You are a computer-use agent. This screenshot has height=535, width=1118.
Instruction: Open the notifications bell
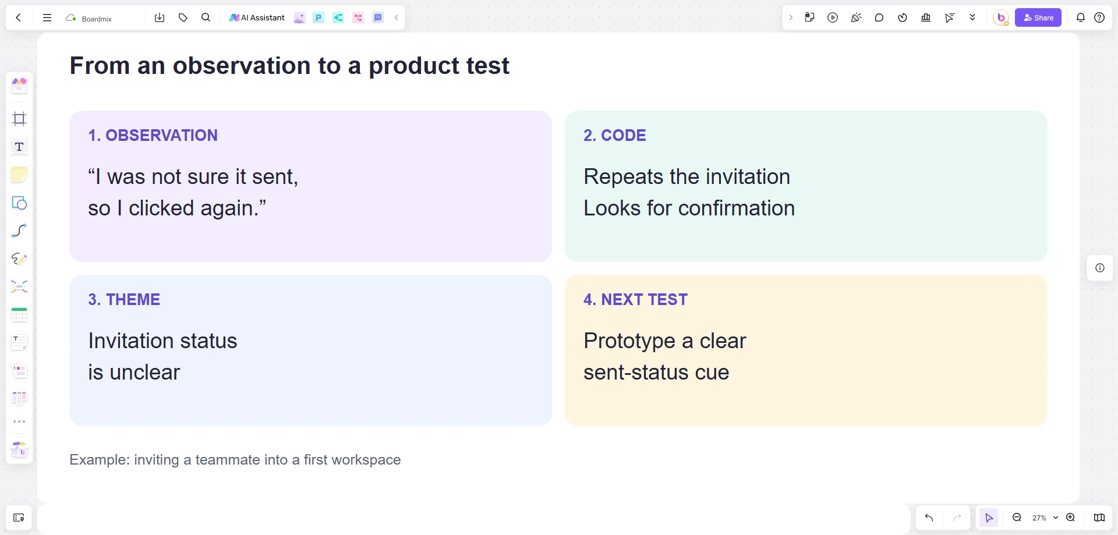(x=1081, y=17)
